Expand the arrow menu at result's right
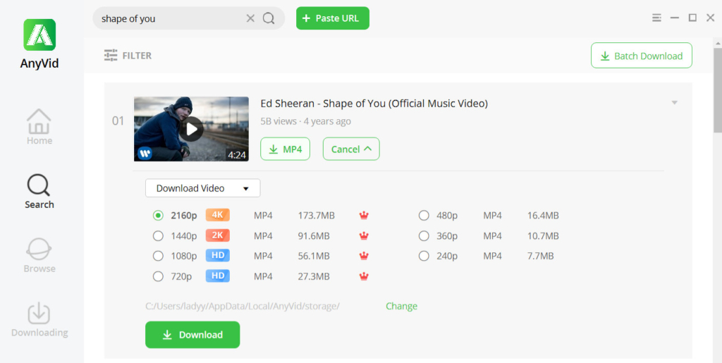Viewport: 722px width, 363px height. (675, 103)
